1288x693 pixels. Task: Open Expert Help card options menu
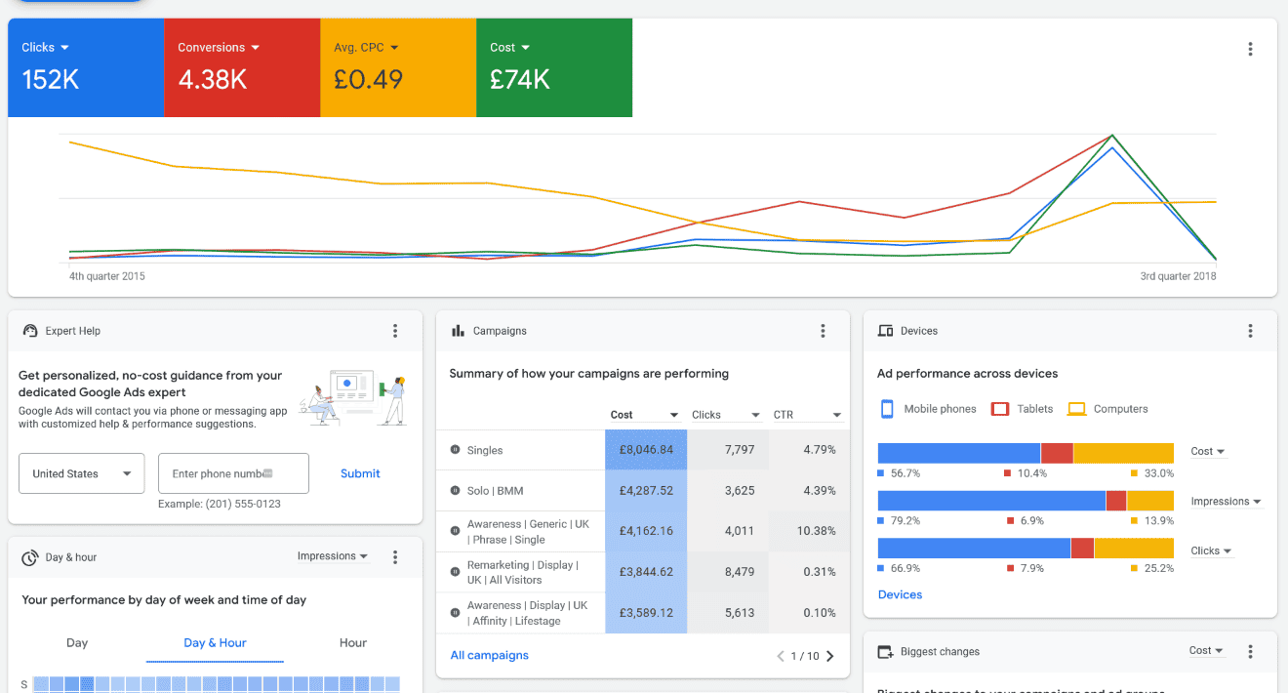395,331
